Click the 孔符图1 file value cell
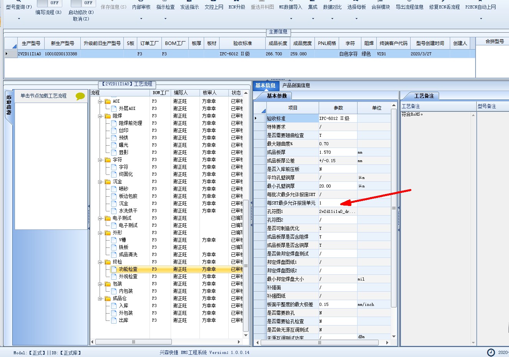 point(338,211)
